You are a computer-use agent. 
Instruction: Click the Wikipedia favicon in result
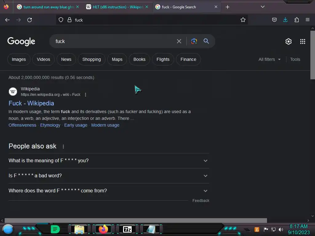pos(13,92)
